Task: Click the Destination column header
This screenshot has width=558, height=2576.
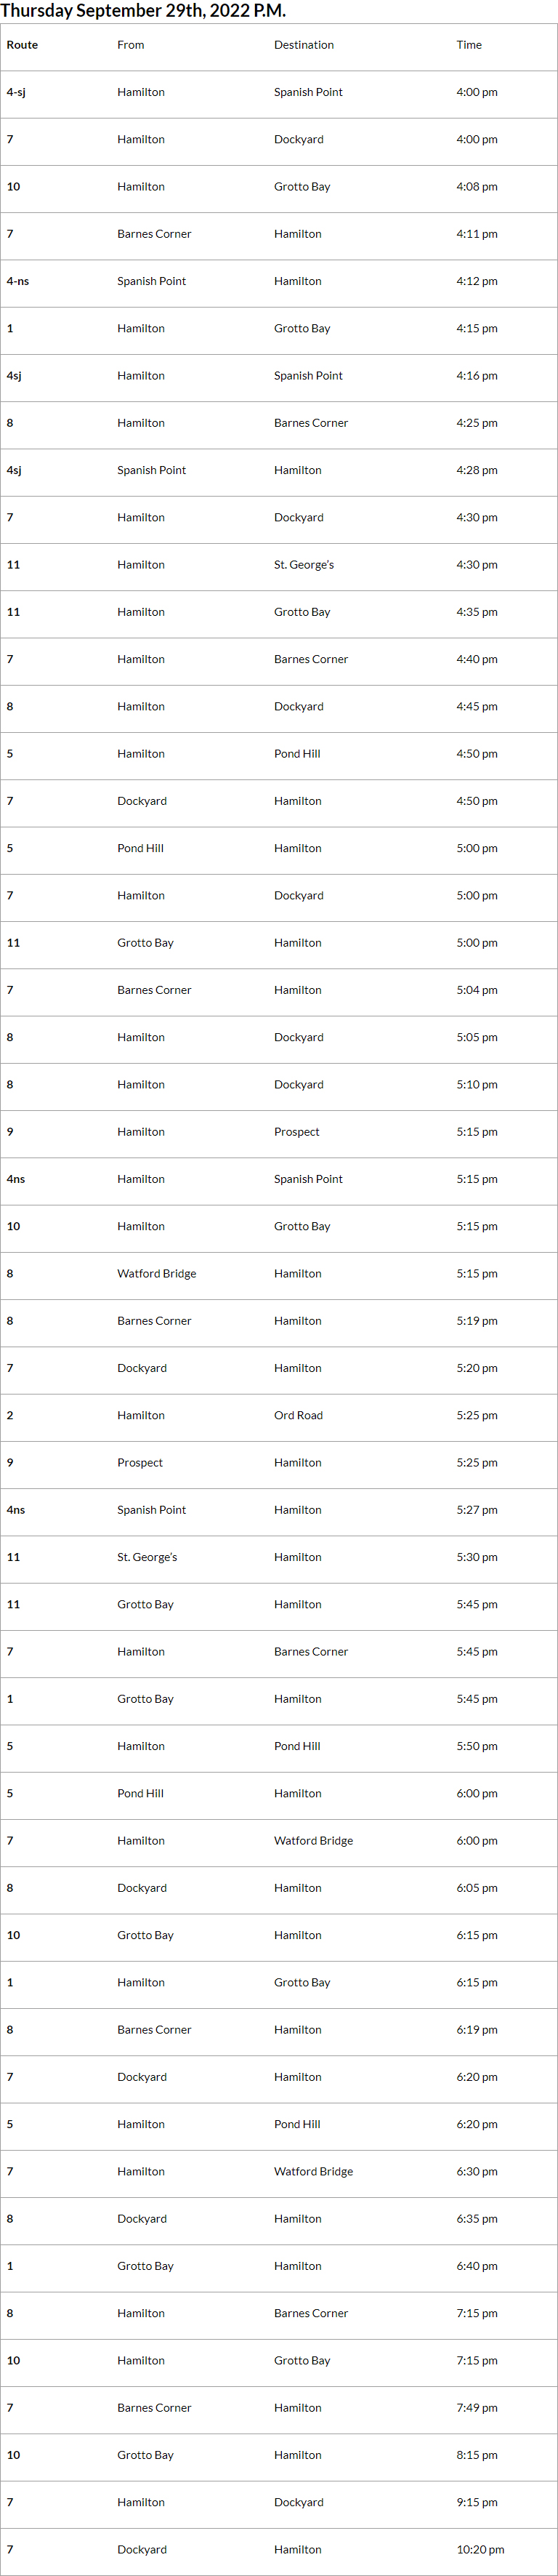Action: [x=304, y=45]
